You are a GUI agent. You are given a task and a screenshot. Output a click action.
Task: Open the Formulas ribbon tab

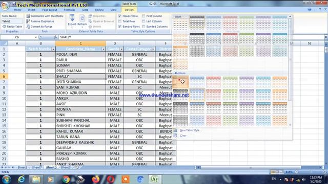coord(70,10)
